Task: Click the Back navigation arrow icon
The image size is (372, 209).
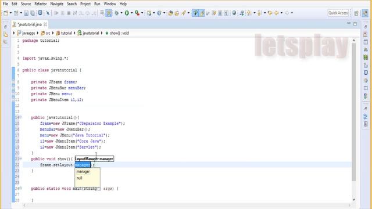Action: tap(277, 13)
